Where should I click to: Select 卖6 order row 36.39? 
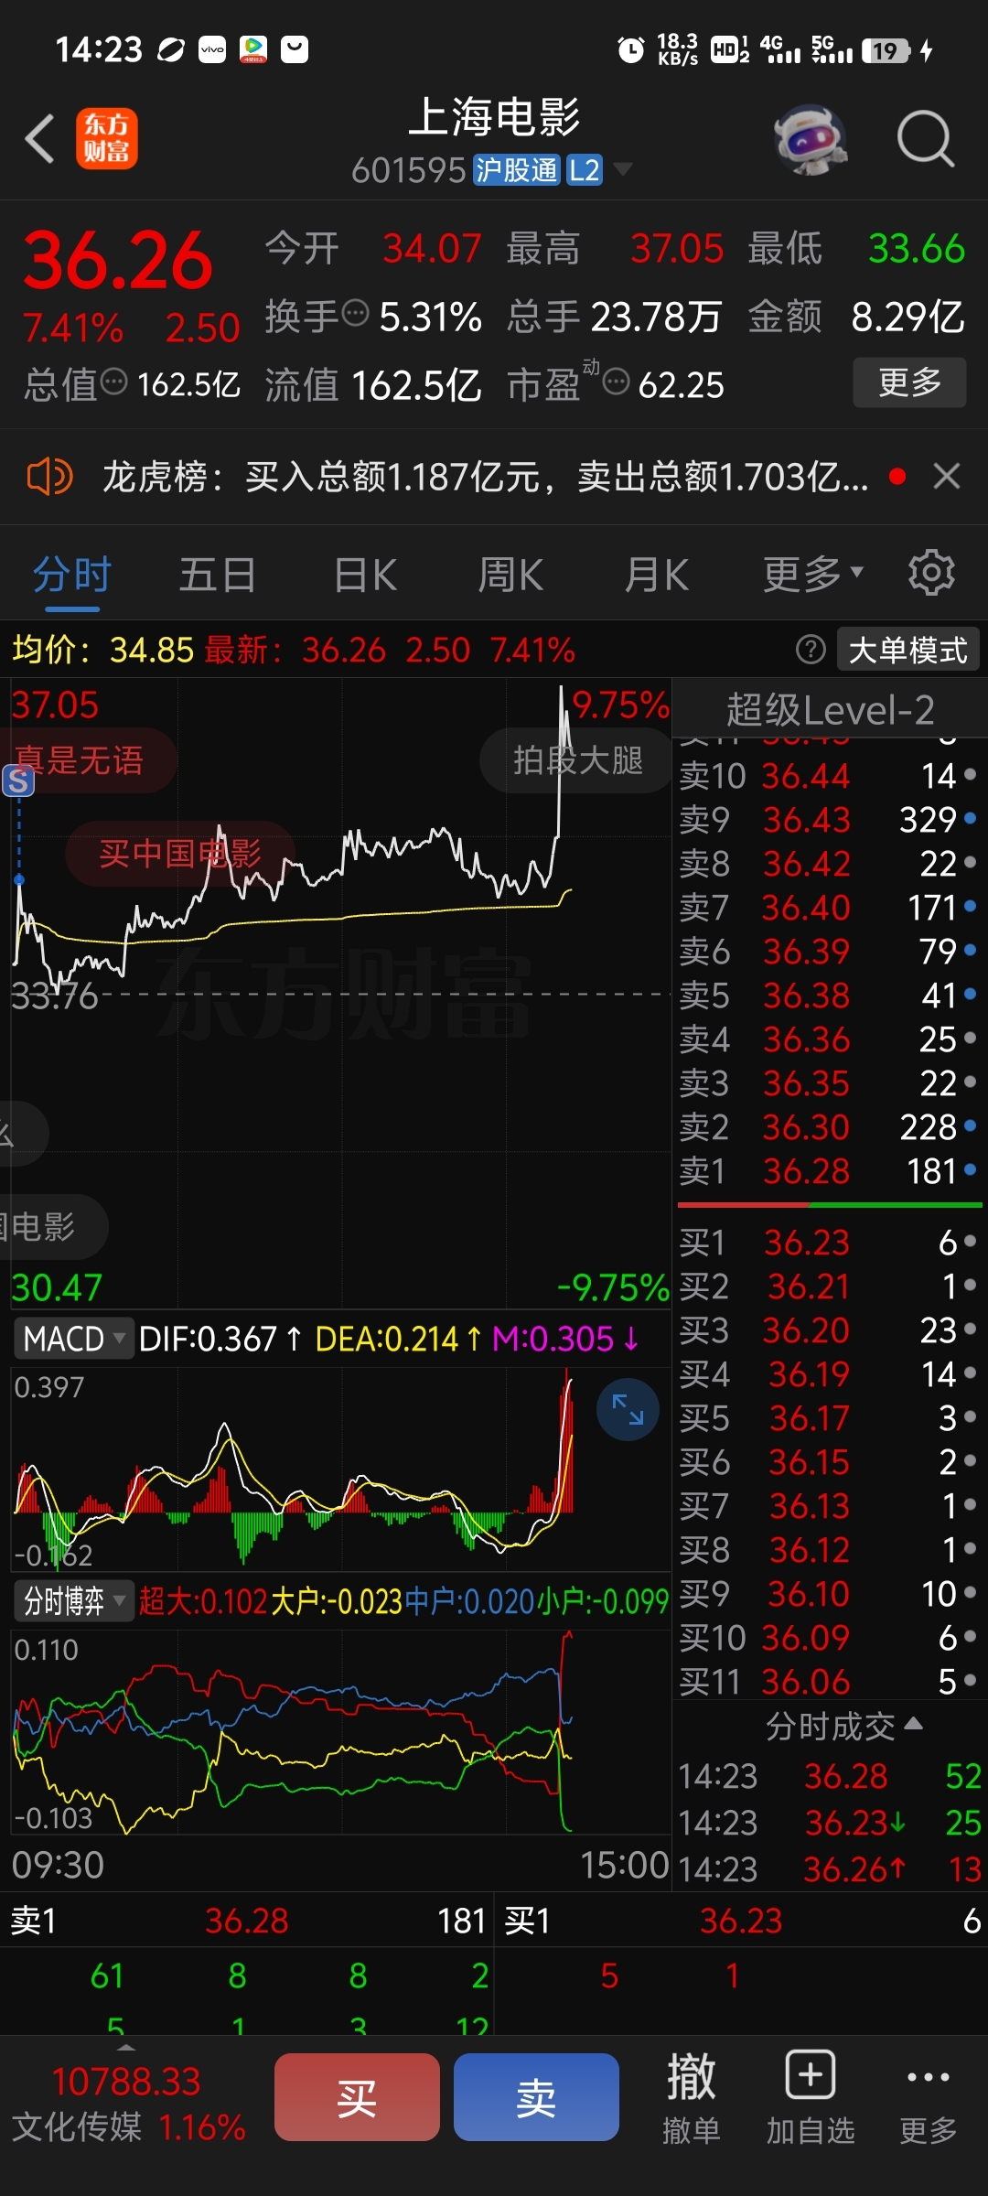(x=829, y=952)
